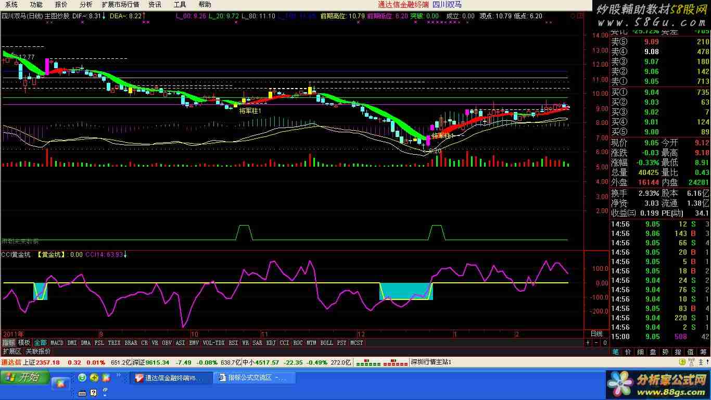This screenshot has width=711, height=400.
Task: Select the CCI indicator tab
Action: [x=284, y=343]
